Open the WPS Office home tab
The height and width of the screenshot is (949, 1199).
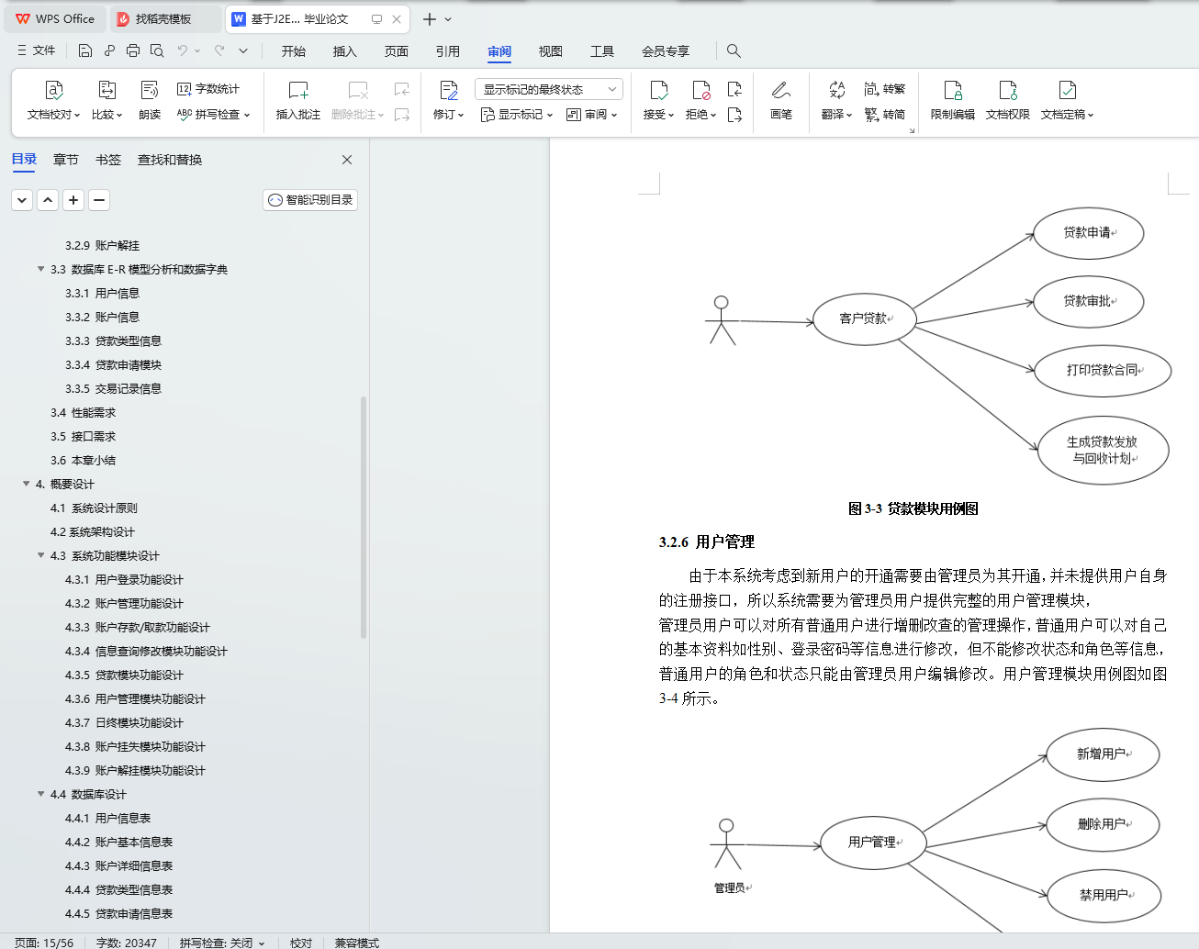[x=55, y=18]
